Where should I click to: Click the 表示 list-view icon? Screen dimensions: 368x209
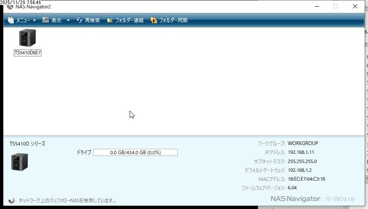pyautogui.click(x=46, y=20)
